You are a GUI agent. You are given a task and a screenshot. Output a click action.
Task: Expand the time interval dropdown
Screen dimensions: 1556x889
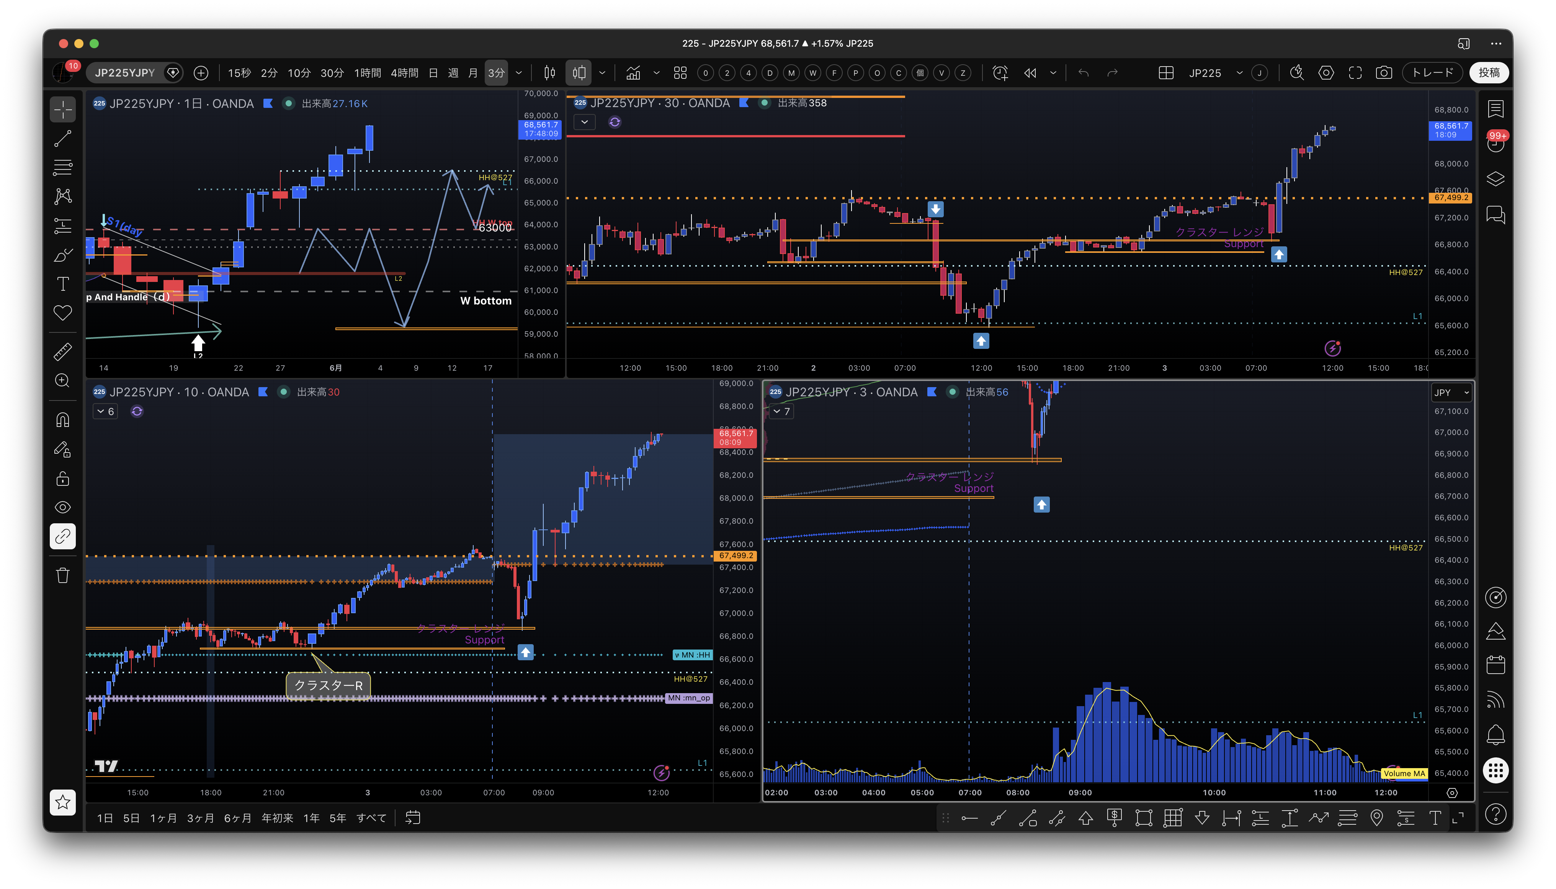(519, 73)
